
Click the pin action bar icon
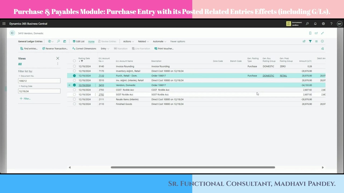coord(322,49)
